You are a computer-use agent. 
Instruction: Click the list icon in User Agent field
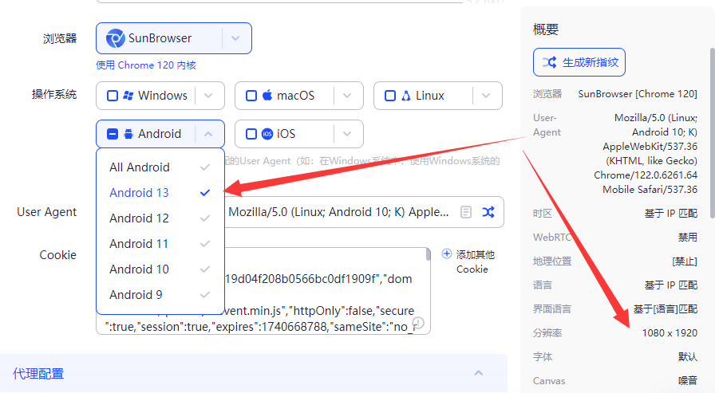[x=466, y=212]
